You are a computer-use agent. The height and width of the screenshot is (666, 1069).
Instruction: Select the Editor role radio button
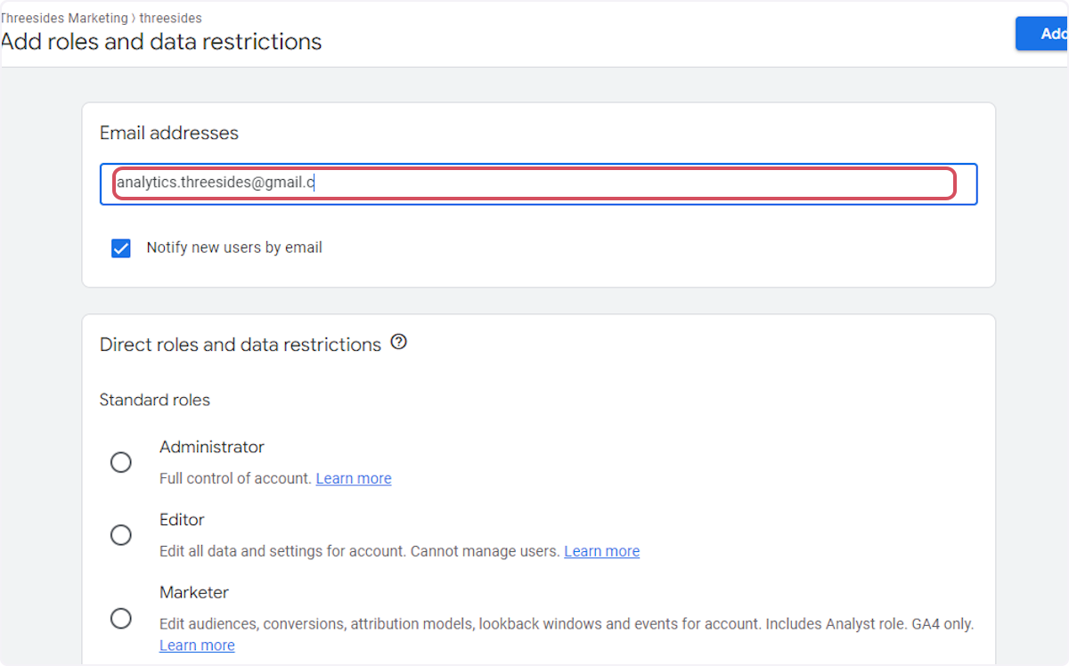[x=121, y=535]
